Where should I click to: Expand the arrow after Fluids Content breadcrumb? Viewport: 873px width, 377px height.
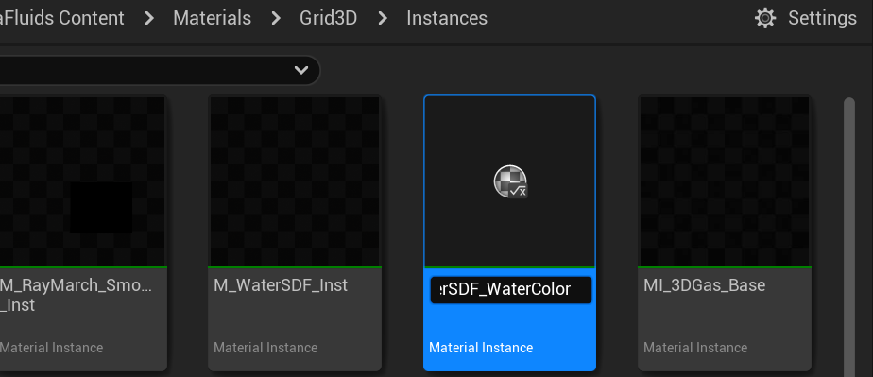[148, 18]
